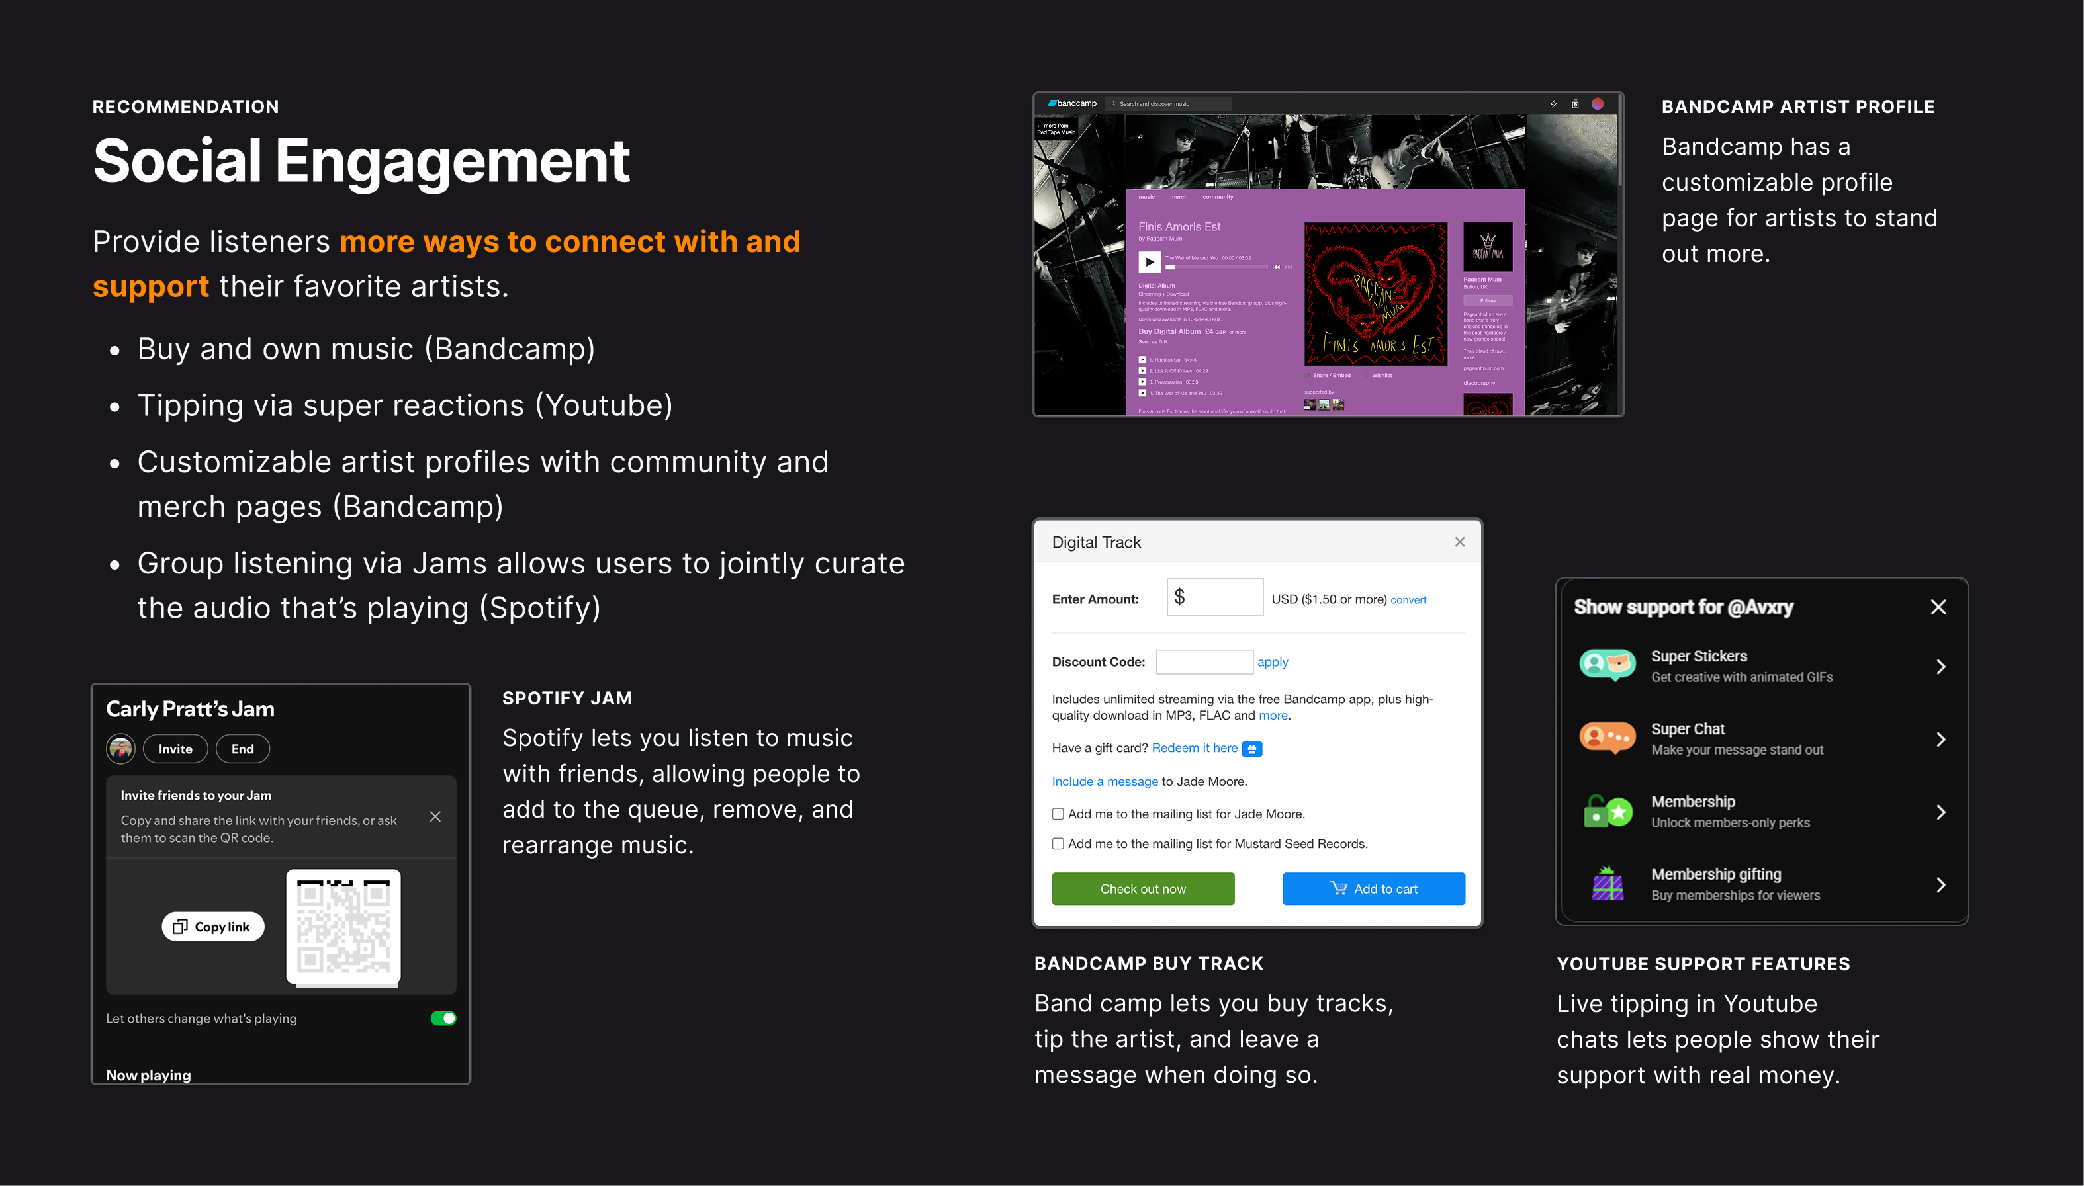Check mailing list box for Jade Moore

pos(1058,814)
